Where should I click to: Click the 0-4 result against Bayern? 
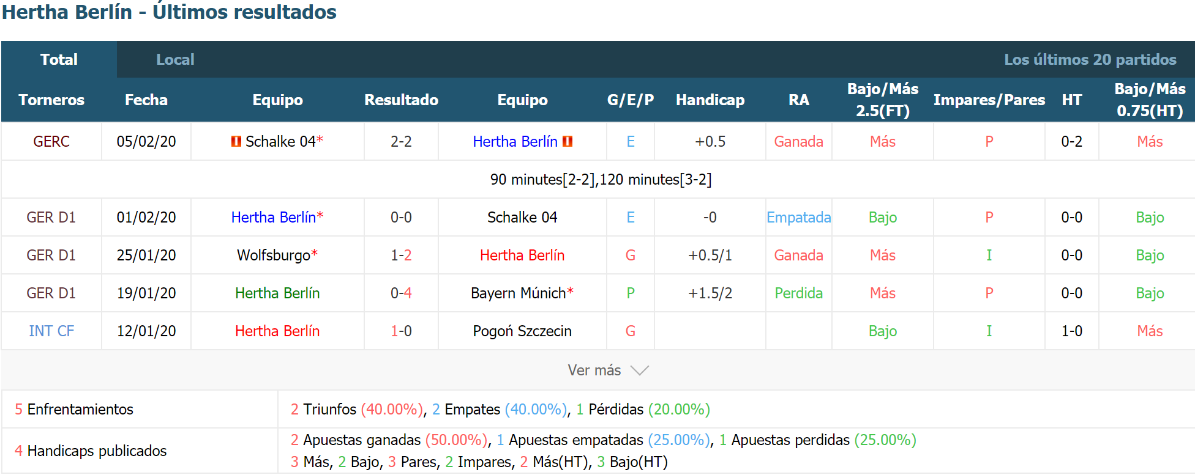click(401, 293)
